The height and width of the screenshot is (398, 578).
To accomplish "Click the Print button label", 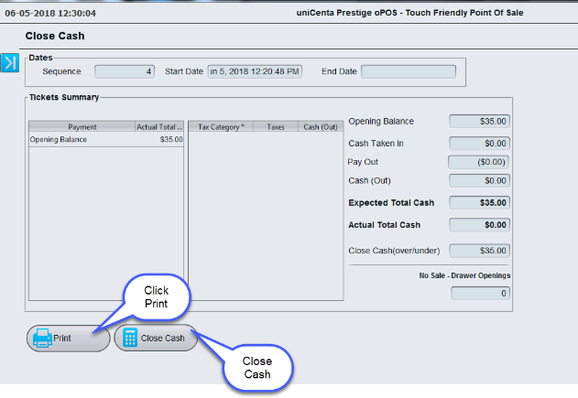I will [62, 338].
